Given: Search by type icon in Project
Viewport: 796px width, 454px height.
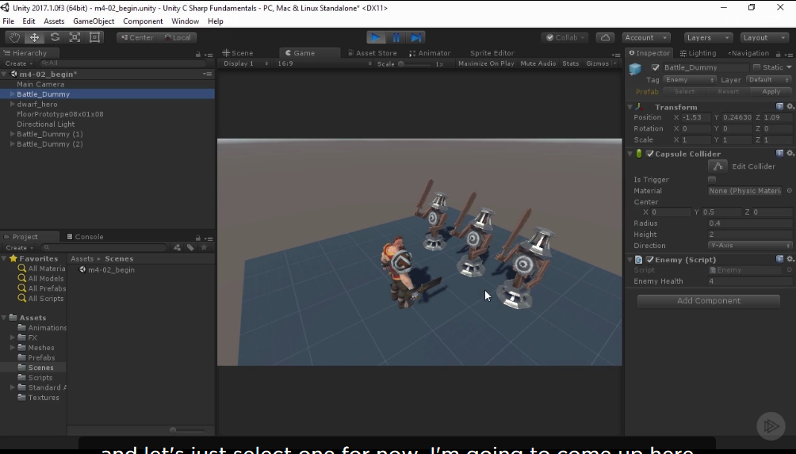Looking at the screenshot, I should pos(177,247).
